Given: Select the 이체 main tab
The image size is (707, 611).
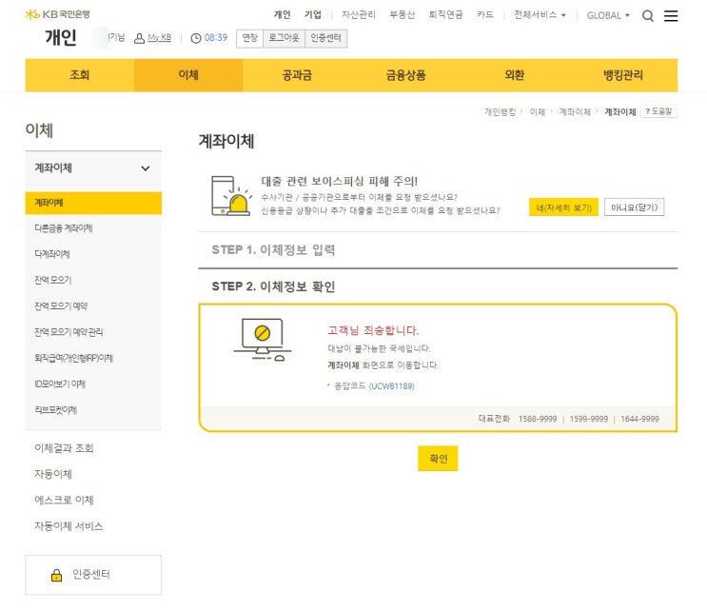Looking at the screenshot, I should click(x=188, y=75).
